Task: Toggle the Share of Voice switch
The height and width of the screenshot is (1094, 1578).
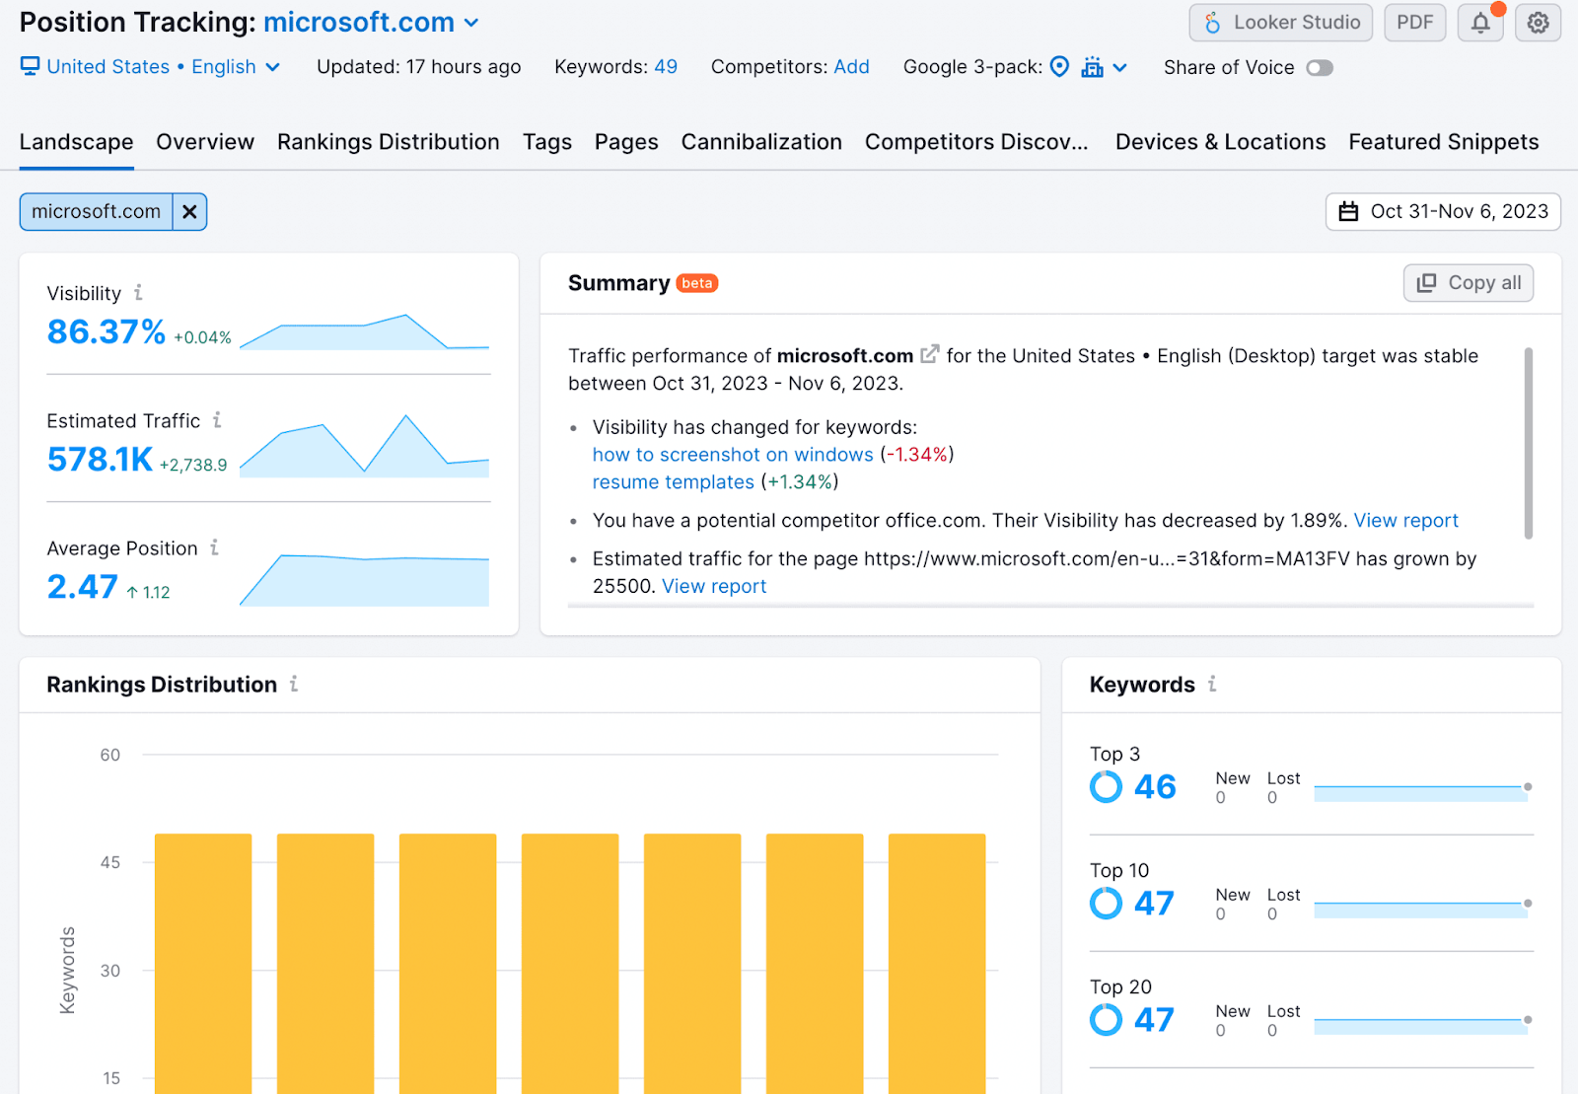Action: coord(1319,68)
